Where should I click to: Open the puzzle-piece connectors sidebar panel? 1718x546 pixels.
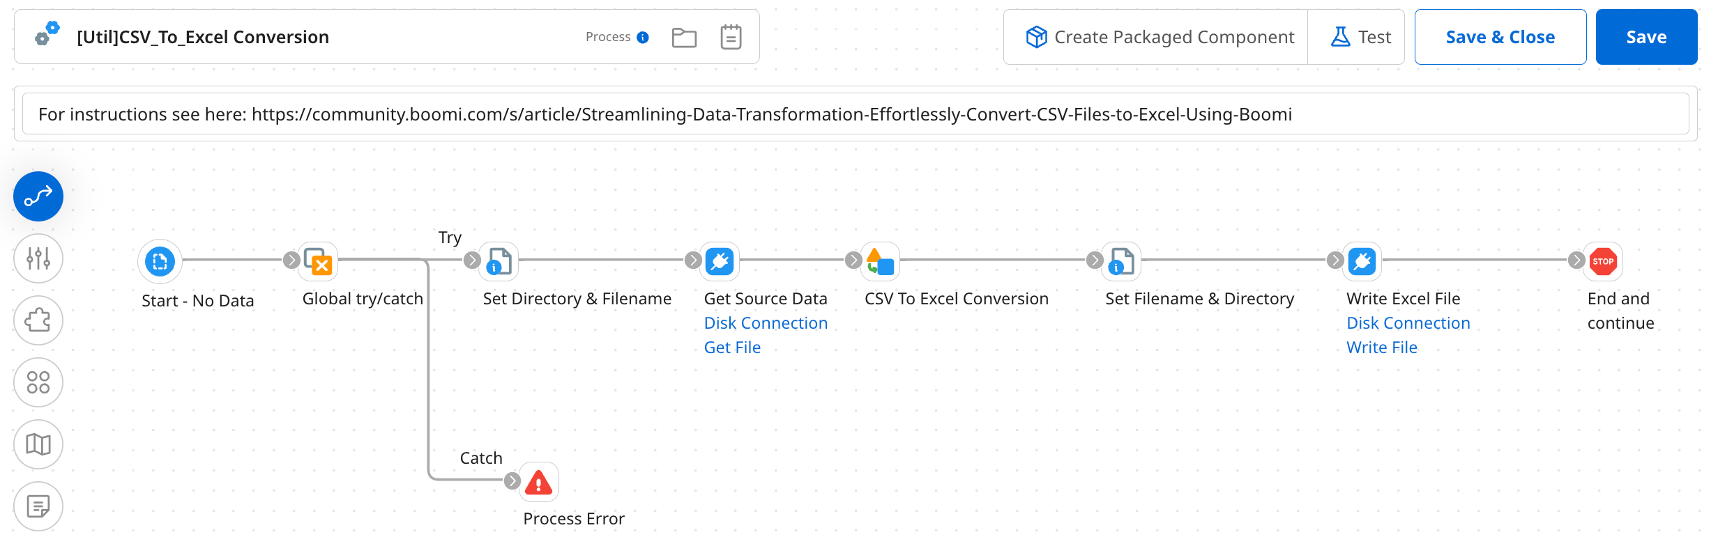[38, 320]
